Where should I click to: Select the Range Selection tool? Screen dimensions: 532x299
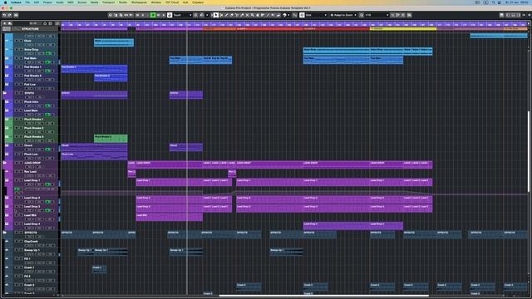221,15
